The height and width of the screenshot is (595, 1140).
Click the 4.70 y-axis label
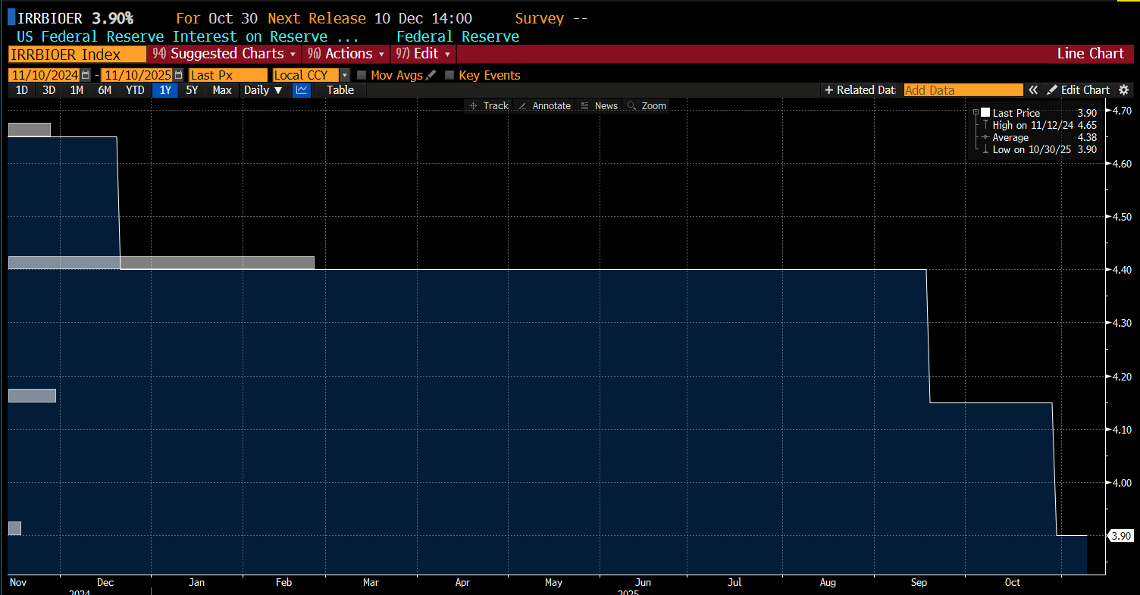(1121, 111)
